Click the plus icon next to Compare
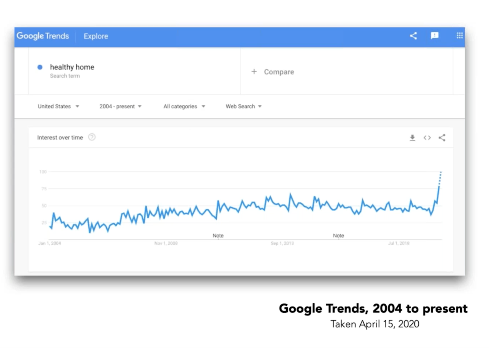The width and height of the screenshot is (489, 348). coord(254,72)
